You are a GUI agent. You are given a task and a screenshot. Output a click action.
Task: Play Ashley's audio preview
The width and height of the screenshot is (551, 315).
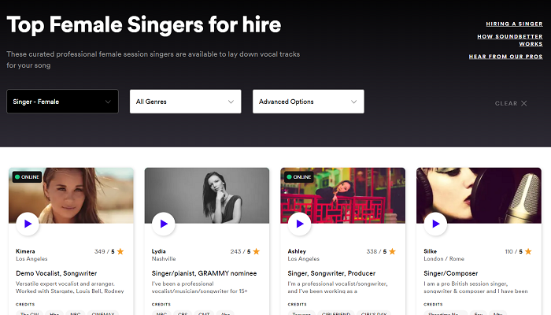[x=299, y=224]
